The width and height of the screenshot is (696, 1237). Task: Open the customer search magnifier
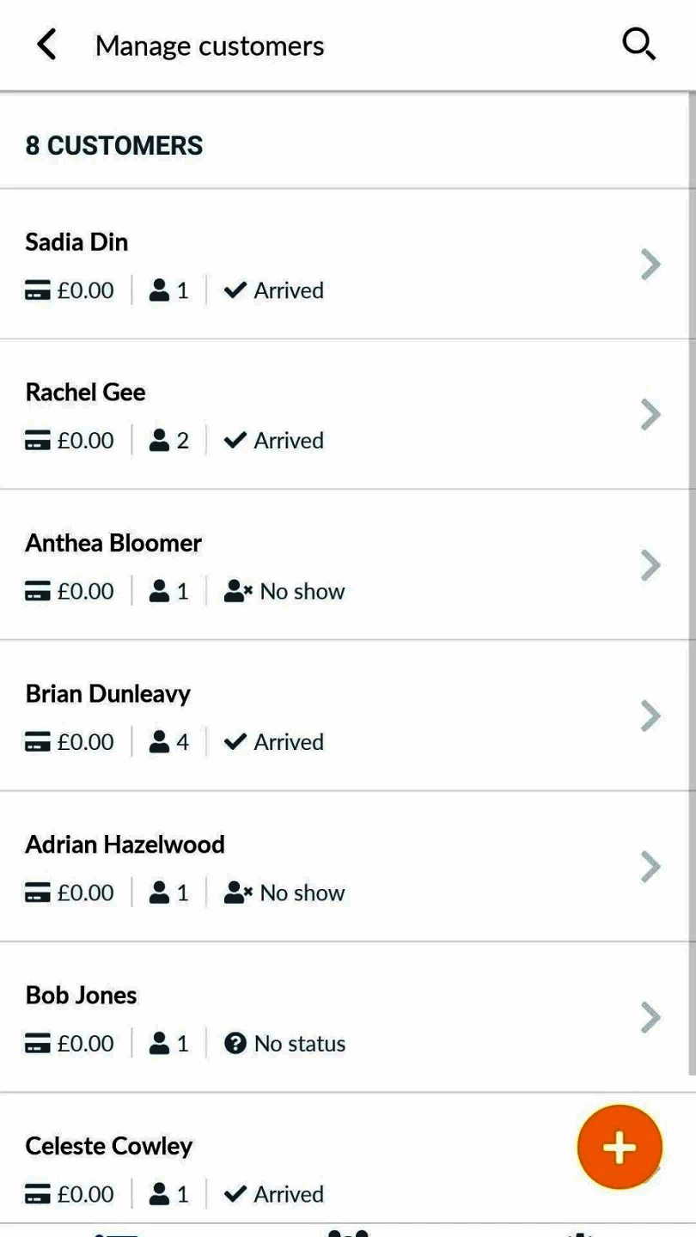(638, 45)
